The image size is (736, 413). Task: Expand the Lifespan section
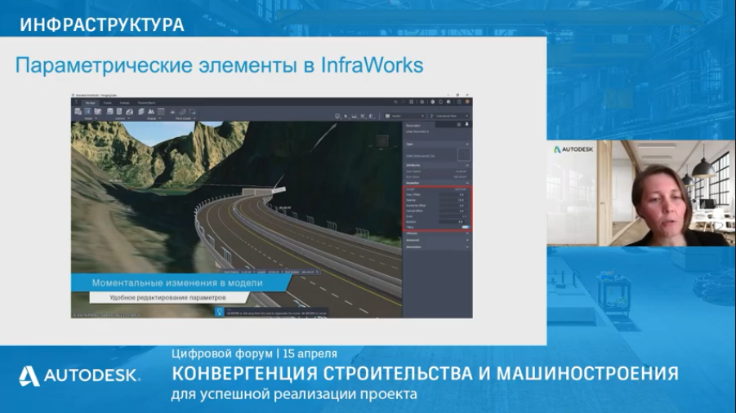click(467, 233)
